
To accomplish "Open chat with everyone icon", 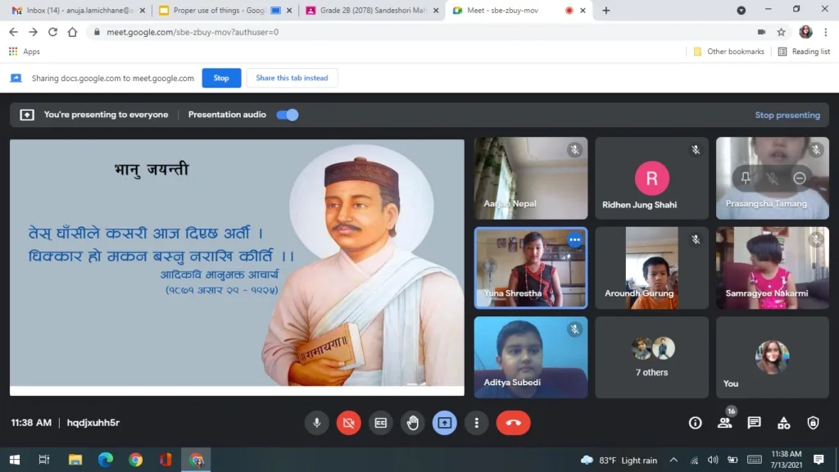I will pyautogui.click(x=755, y=423).
